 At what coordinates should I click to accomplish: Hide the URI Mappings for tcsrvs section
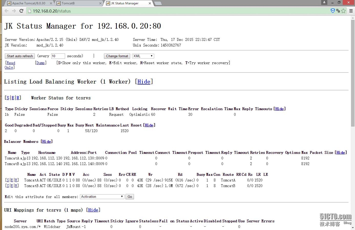tap(93, 210)
